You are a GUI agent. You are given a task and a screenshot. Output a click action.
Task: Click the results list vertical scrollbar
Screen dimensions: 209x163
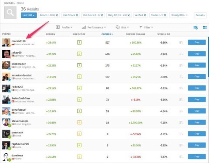pyautogui.click(x=208, y=57)
